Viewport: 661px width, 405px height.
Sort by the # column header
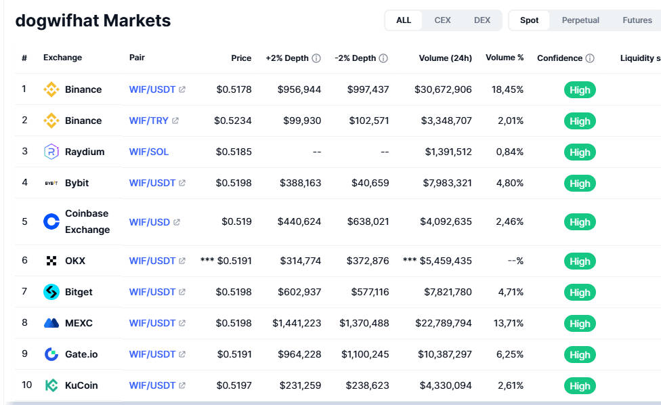24,58
